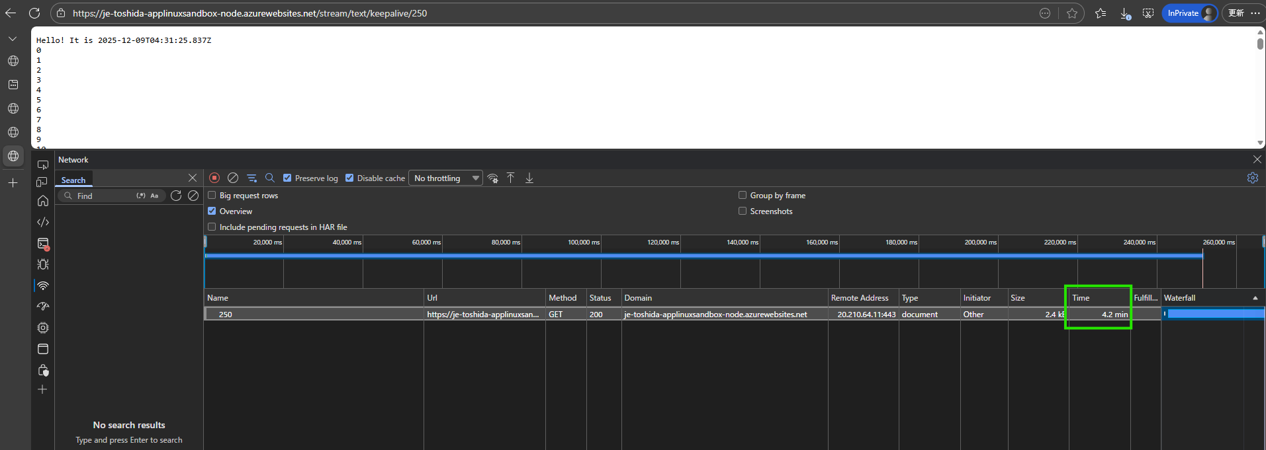Close the Search drawer
The height and width of the screenshot is (450, 1266).
(x=193, y=178)
